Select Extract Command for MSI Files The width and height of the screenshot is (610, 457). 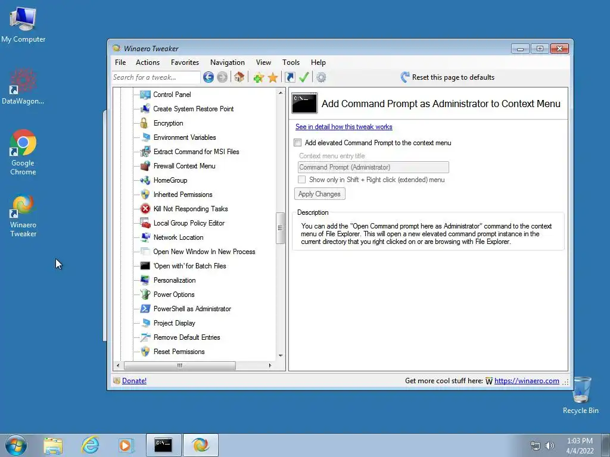196,152
